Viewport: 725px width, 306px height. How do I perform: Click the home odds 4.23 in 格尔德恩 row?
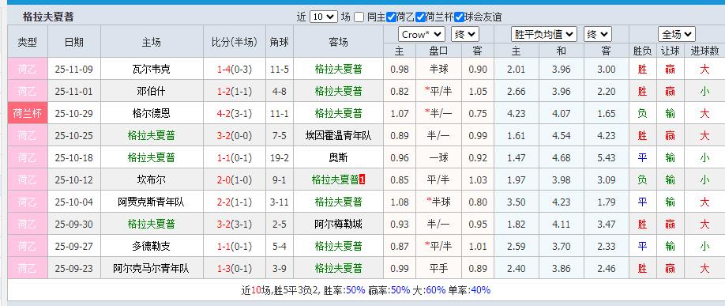pos(516,113)
